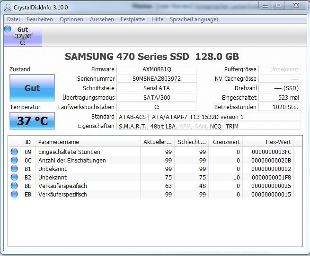Click the Aktueller... column header
The height and width of the screenshot is (256, 310).
[x=158, y=142]
